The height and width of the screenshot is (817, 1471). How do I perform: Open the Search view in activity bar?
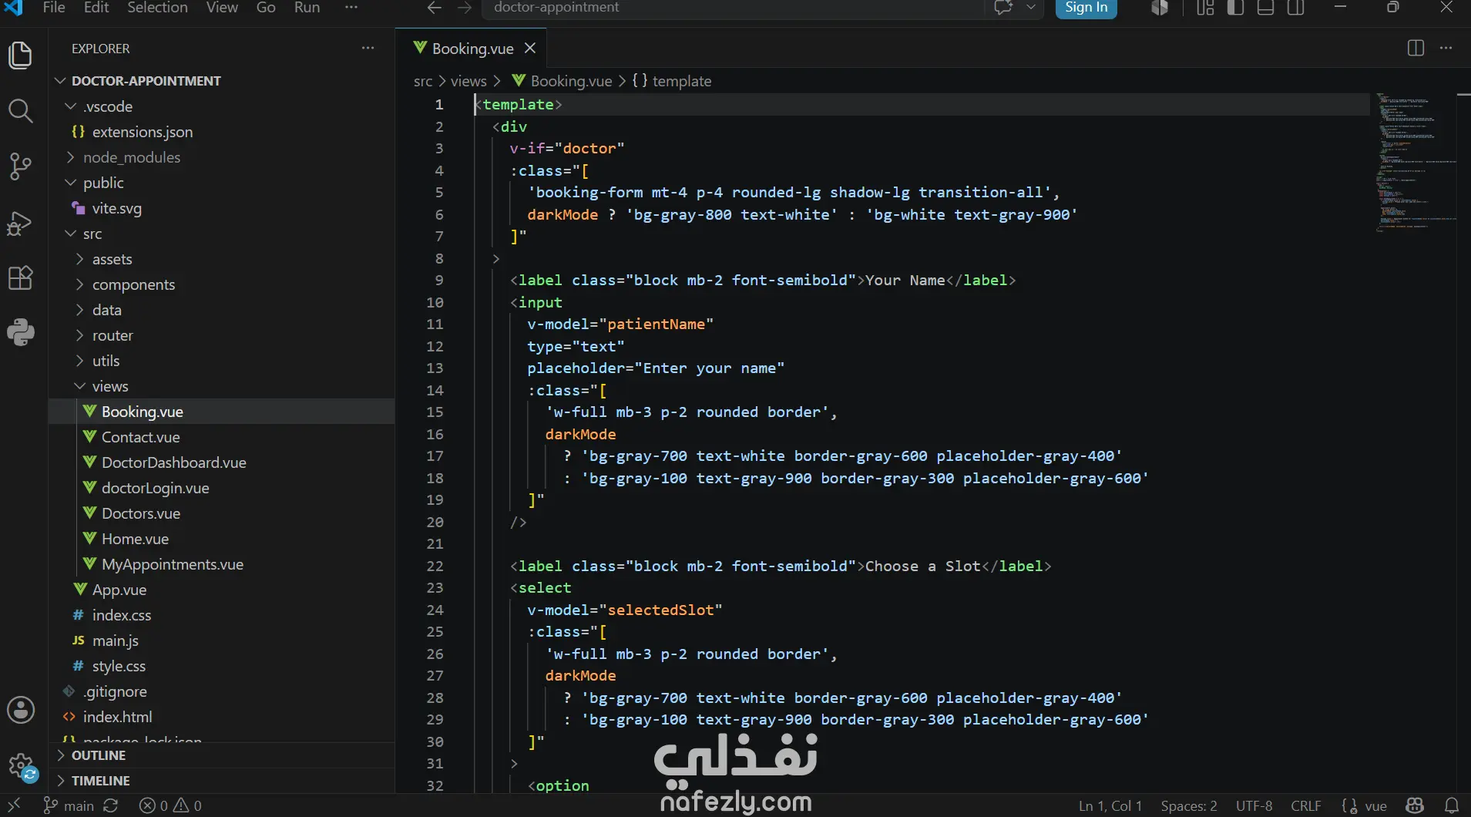pos(21,111)
